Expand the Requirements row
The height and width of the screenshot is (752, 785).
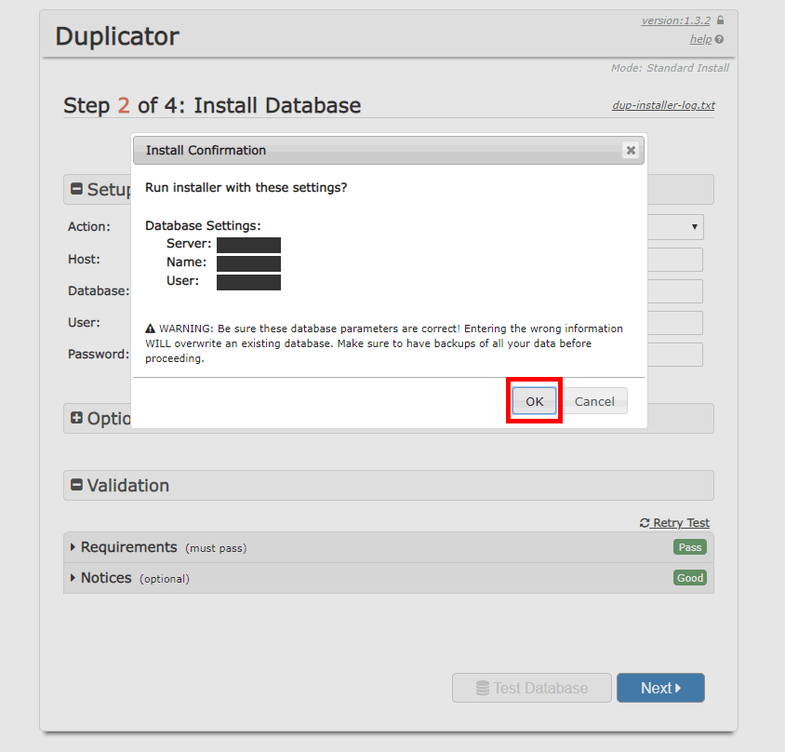tap(74, 547)
